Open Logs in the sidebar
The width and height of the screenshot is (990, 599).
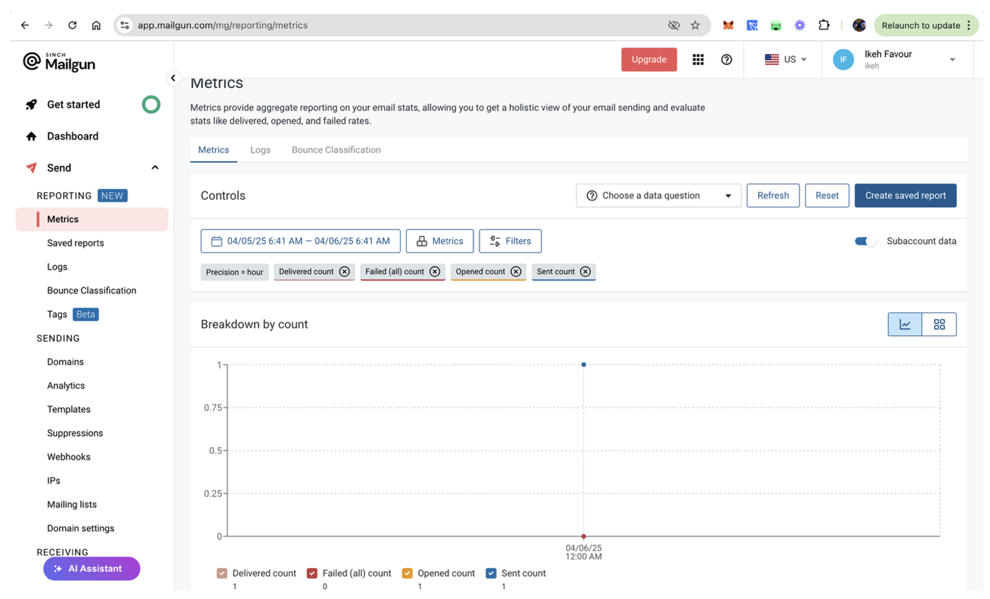click(57, 267)
